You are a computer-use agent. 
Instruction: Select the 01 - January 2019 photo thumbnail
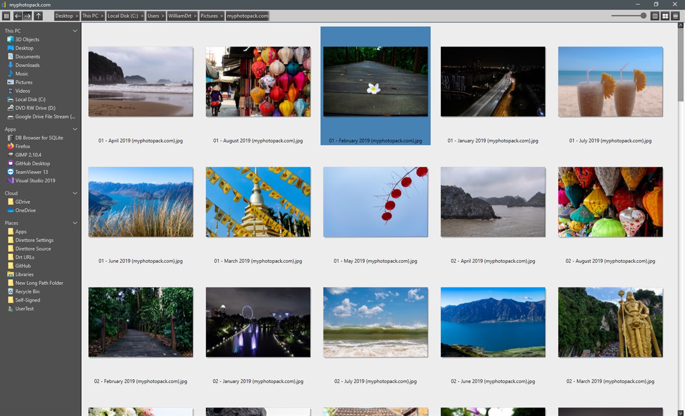493,81
